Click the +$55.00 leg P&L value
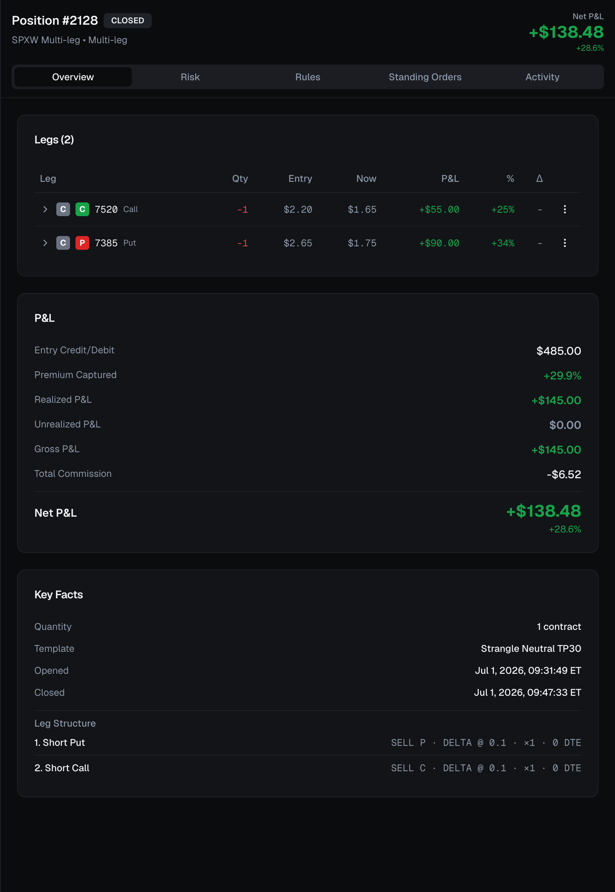The image size is (615, 892). pyautogui.click(x=439, y=210)
